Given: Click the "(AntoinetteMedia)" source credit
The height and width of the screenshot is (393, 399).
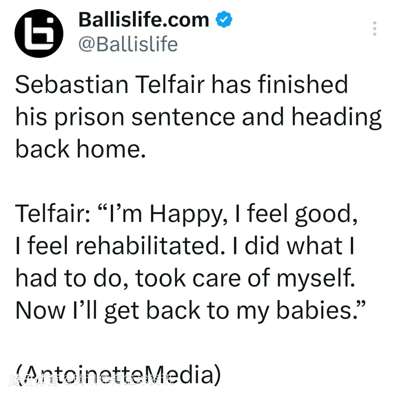Looking at the screenshot, I should pyautogui.click(x=118, y=374).
